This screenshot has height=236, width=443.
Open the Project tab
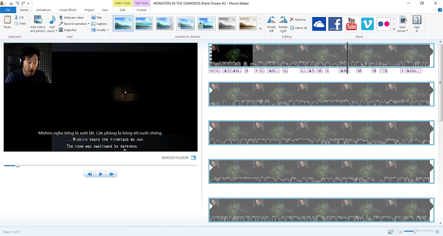click(x=89, y=10)
